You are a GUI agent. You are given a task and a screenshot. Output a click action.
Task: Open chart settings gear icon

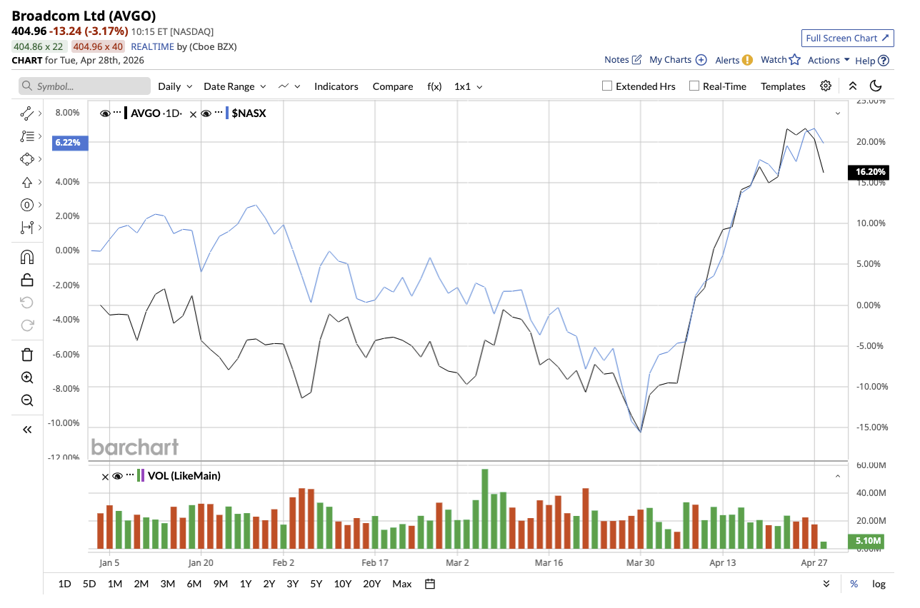[826, 86]
